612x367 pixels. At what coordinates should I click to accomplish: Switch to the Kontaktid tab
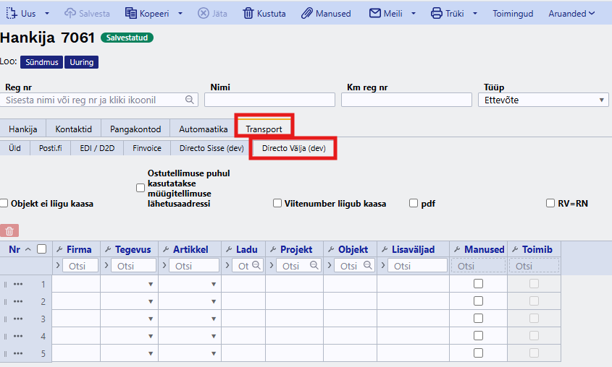(73, 129)
